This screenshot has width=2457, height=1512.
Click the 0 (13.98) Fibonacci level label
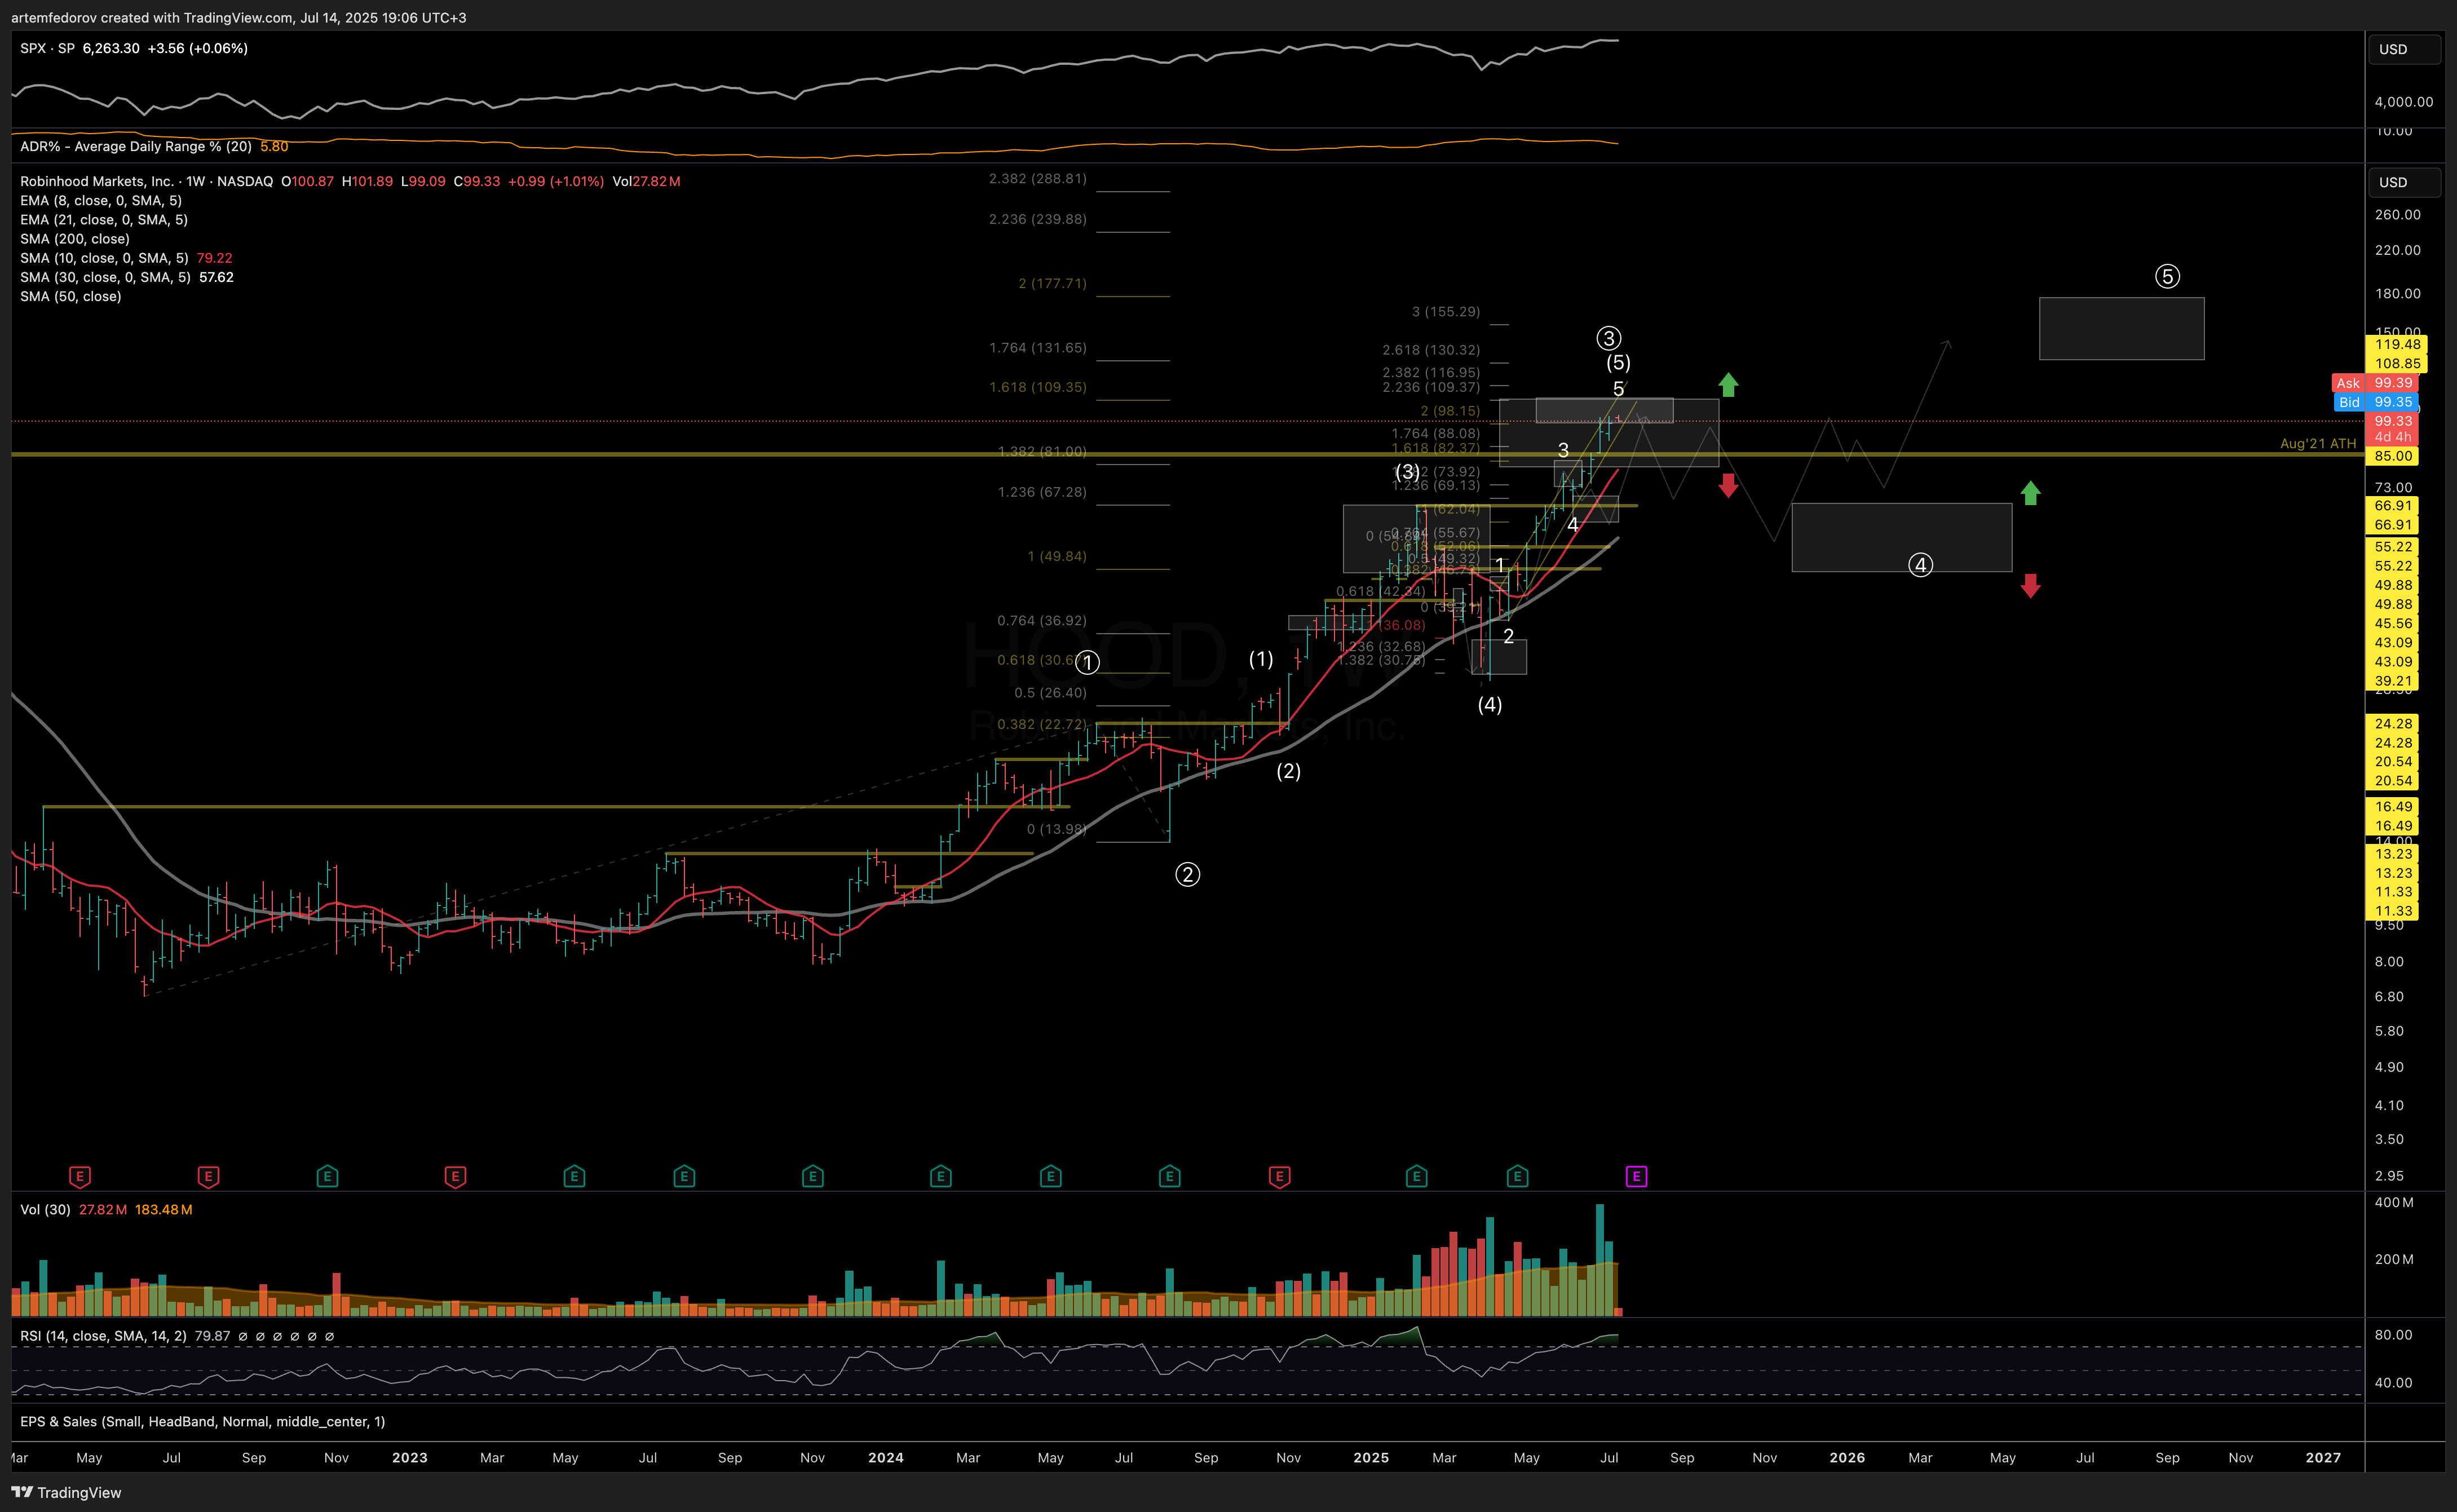pos(1057,829)
